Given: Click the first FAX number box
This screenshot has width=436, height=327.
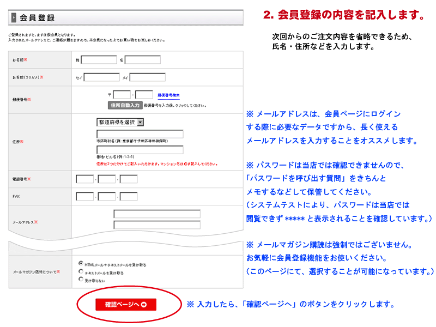Looking at the screenshot, I should (85, 197).
